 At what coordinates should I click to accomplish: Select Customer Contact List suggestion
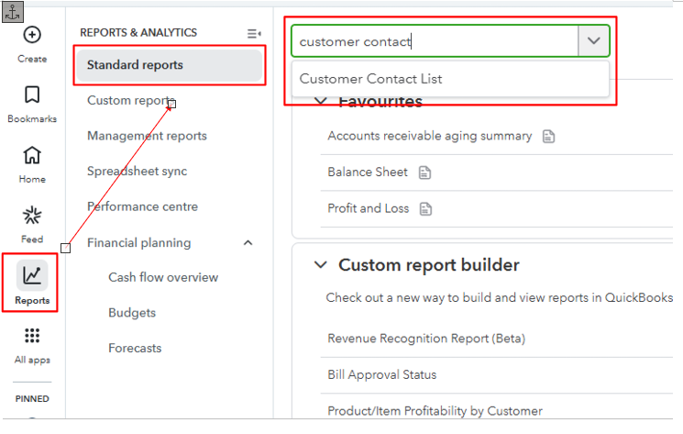(x=371, y=79)
